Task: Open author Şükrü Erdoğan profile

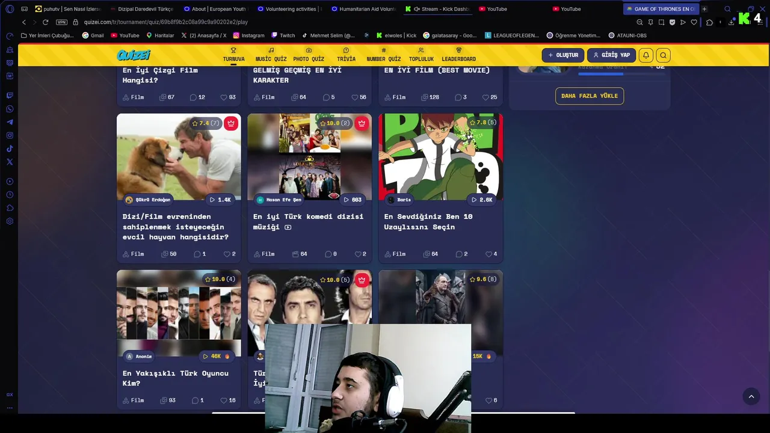Action: pyautogui.click(x=148, y=200)
